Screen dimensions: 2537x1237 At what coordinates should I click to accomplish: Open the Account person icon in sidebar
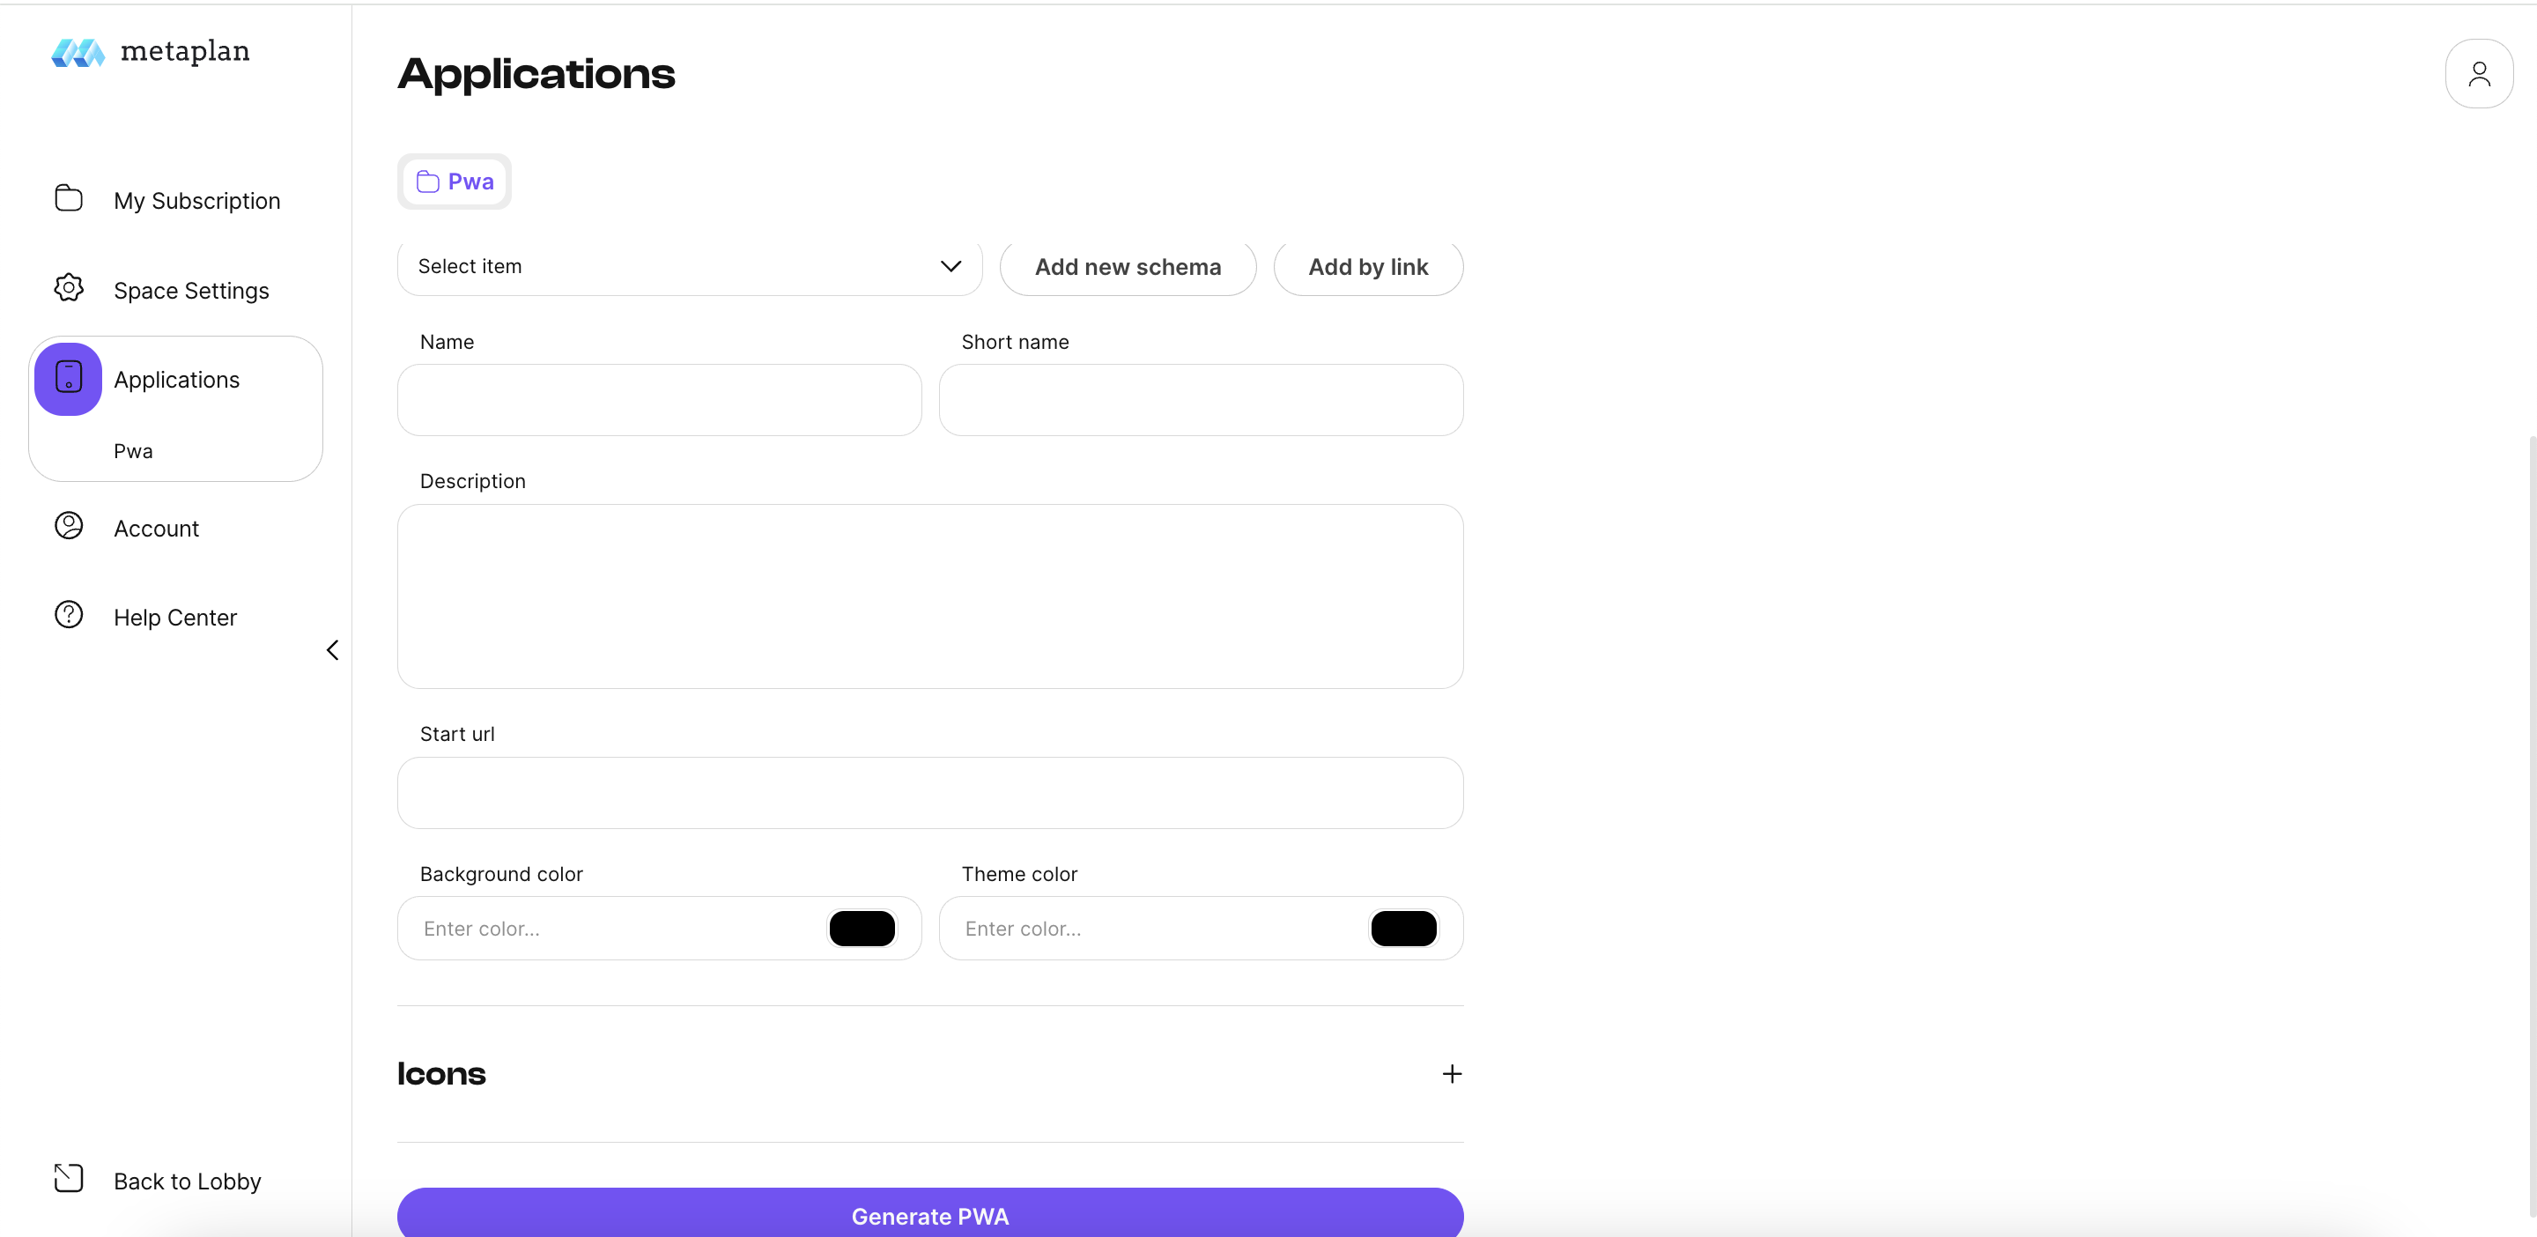click(x=68, y=527)
